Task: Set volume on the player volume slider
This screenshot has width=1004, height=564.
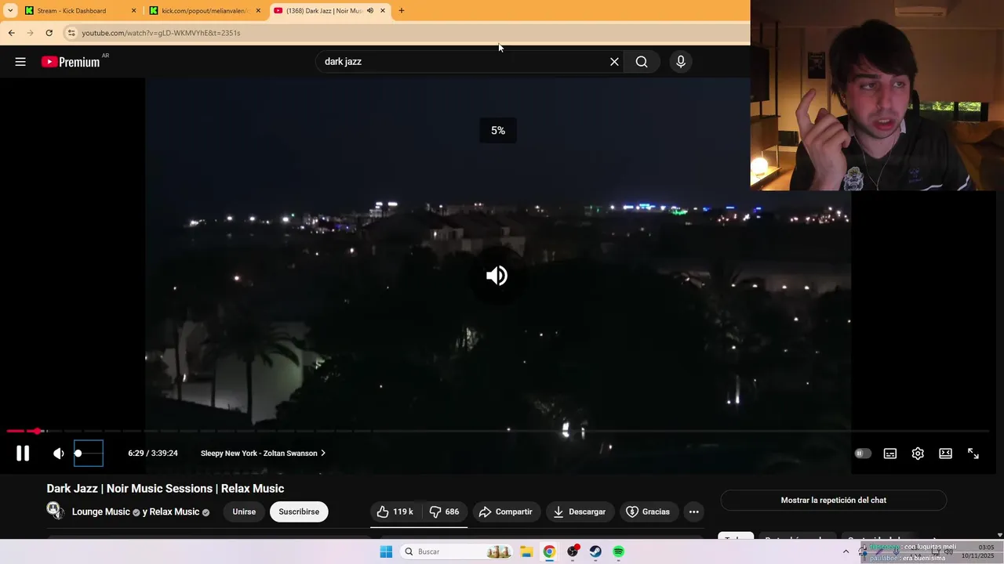Action: (x=89, y=453)
